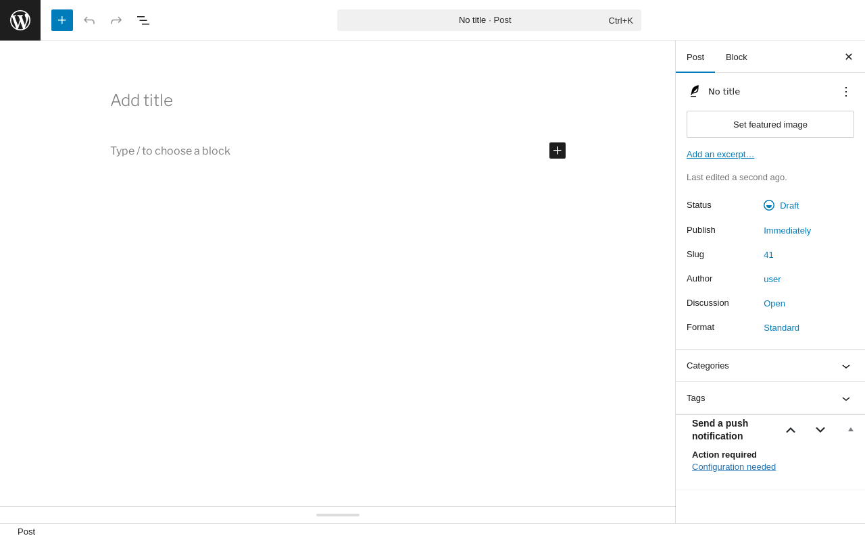Open the command palette search bar
865x540 pixels.
[x=489, y=20]
